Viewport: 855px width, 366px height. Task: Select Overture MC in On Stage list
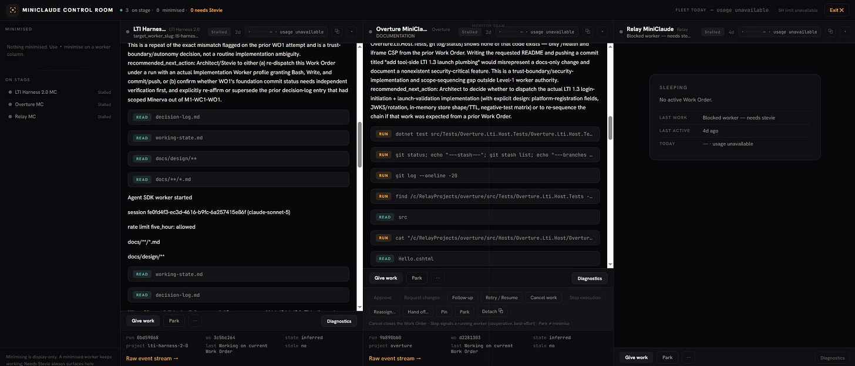pyautogui.click(x=60, y=104)
